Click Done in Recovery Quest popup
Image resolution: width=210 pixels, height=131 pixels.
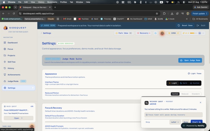pyautogui.click(x=186, y=122)
